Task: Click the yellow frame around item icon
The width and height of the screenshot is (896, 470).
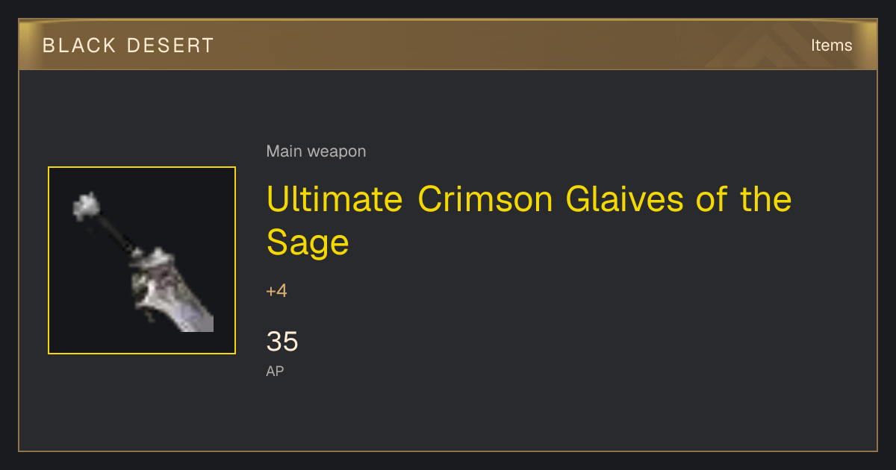Action: [x=142, y=260]
